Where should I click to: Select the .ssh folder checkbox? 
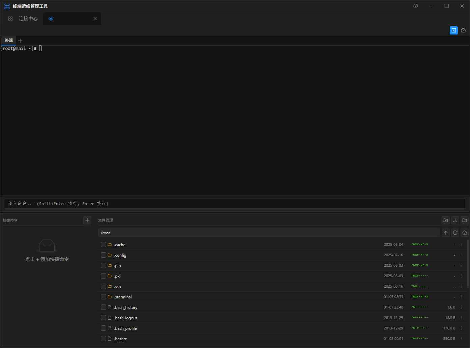click(104, 286)
